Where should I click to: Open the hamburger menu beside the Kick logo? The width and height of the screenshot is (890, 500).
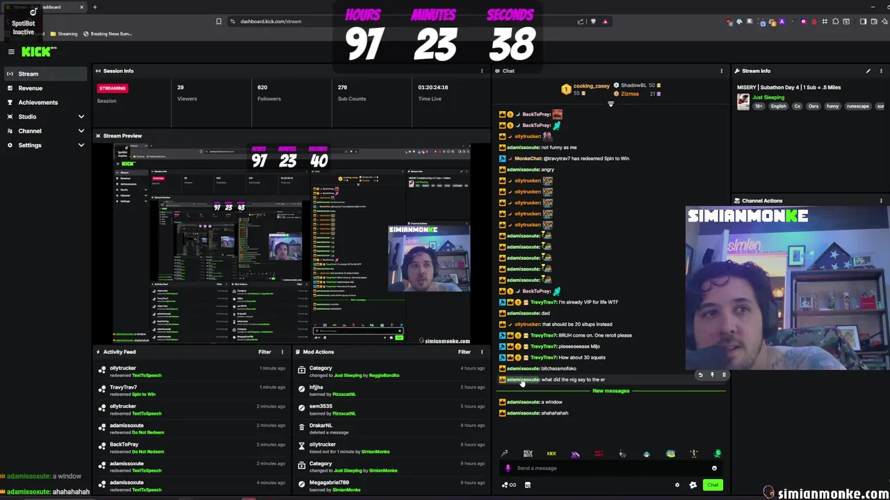point(11,51)
